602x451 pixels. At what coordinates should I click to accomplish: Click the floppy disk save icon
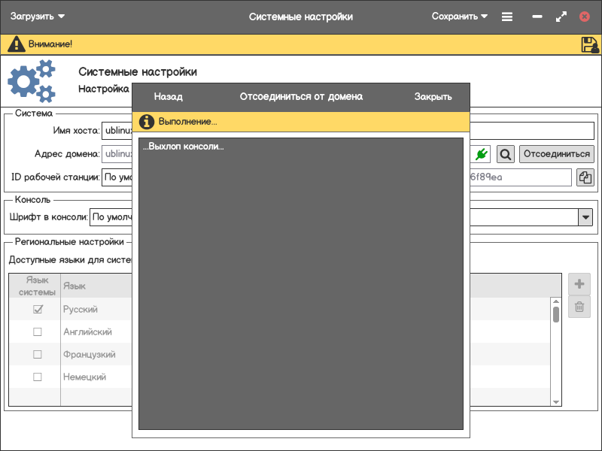[589, 44]
